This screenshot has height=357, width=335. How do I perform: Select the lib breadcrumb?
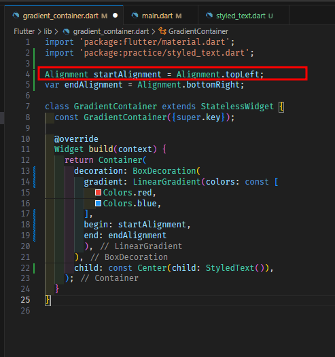tap(48, 31)
